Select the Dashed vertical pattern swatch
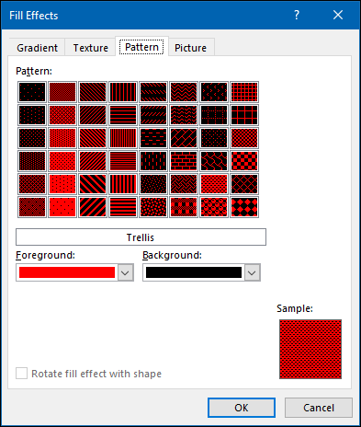 click(x=153, y=161)
